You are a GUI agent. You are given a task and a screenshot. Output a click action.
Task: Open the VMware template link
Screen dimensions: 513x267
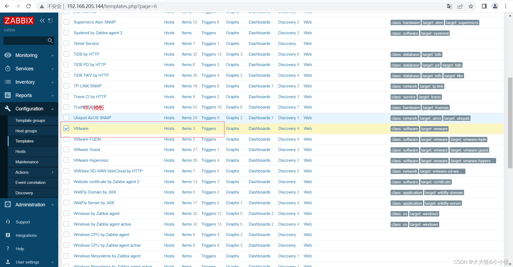click(x=81, y=128)
